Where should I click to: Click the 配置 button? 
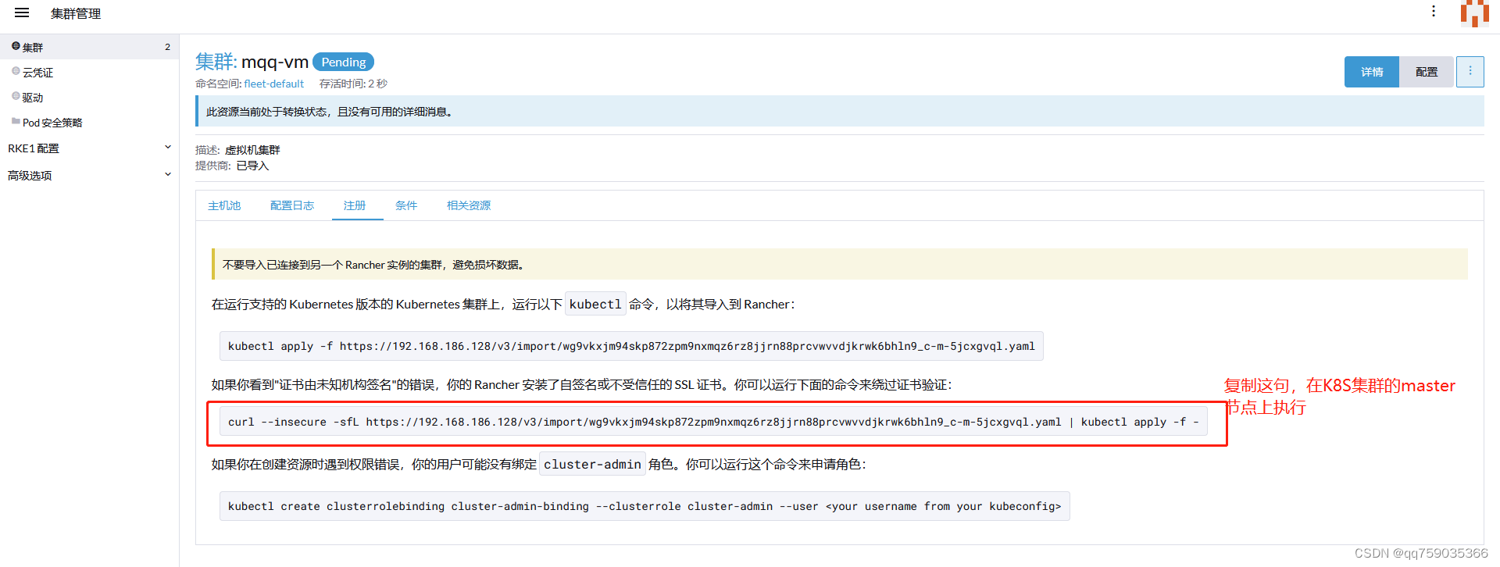[x=1427, y=72]
